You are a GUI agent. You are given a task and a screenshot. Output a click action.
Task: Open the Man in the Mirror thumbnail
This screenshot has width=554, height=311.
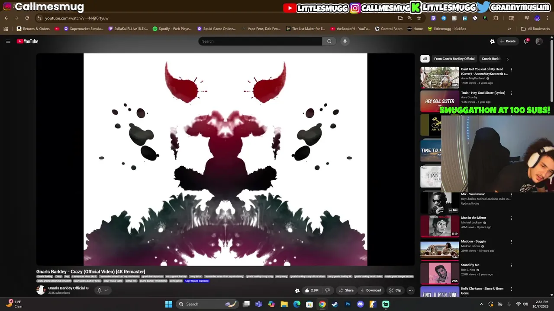(440, 226)
